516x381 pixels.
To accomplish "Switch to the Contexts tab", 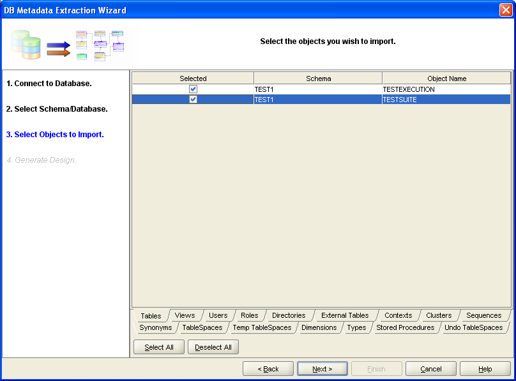I will click(398, 315).
